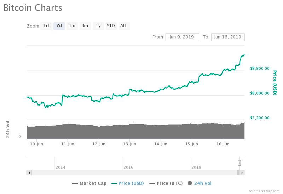Click the navigator right scroll arrow

click(242, 173)
